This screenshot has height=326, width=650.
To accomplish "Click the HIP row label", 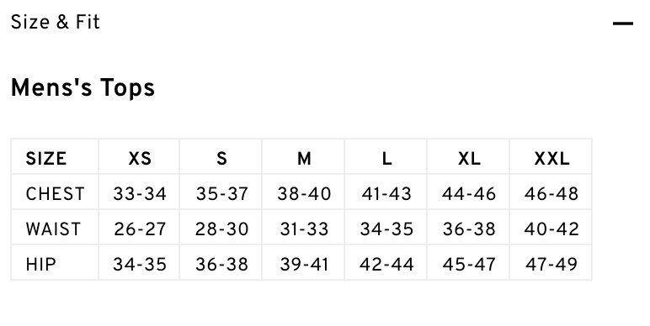I will tap(40, 265).
